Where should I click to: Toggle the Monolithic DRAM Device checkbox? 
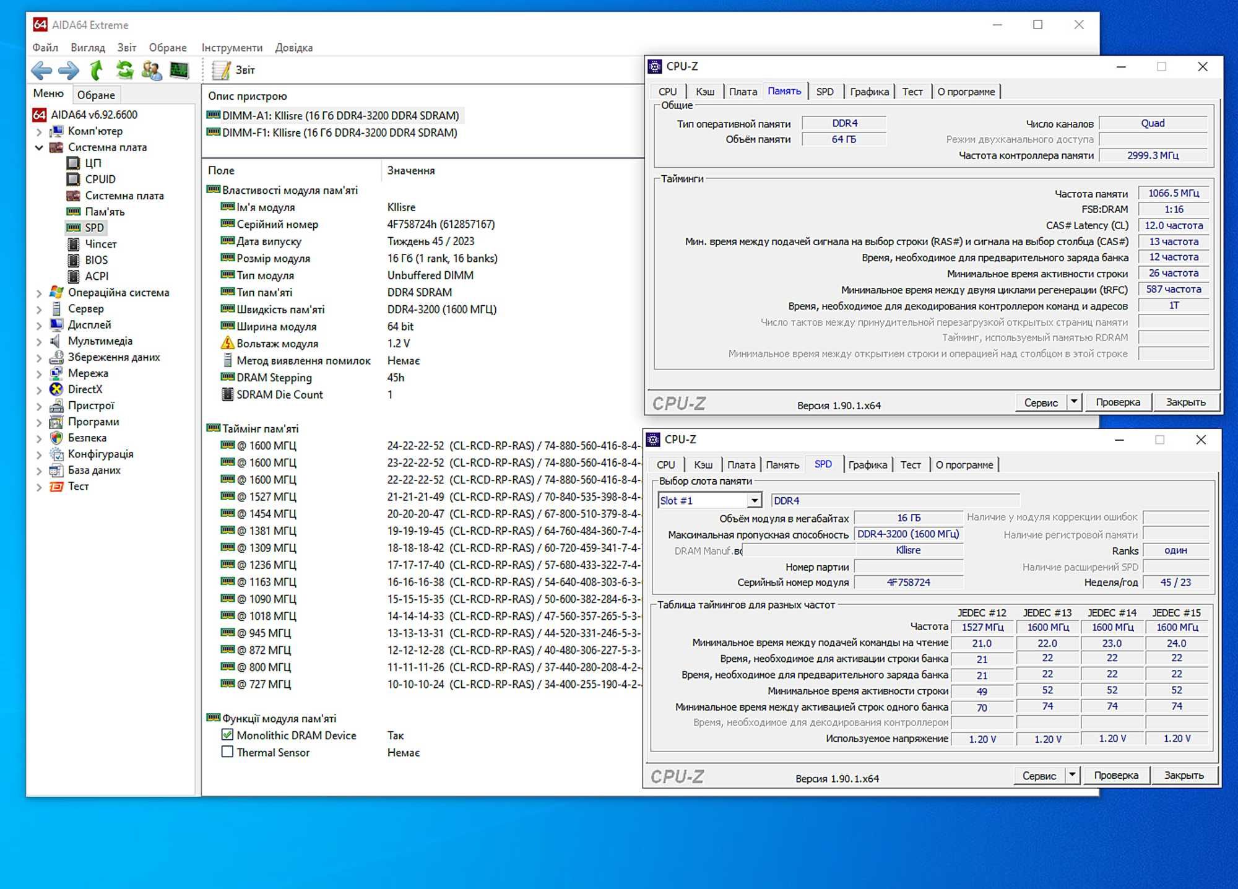227,735
